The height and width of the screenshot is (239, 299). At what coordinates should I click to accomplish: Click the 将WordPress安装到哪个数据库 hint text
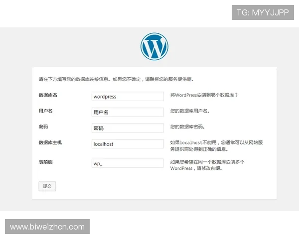(x=204, y=95)
